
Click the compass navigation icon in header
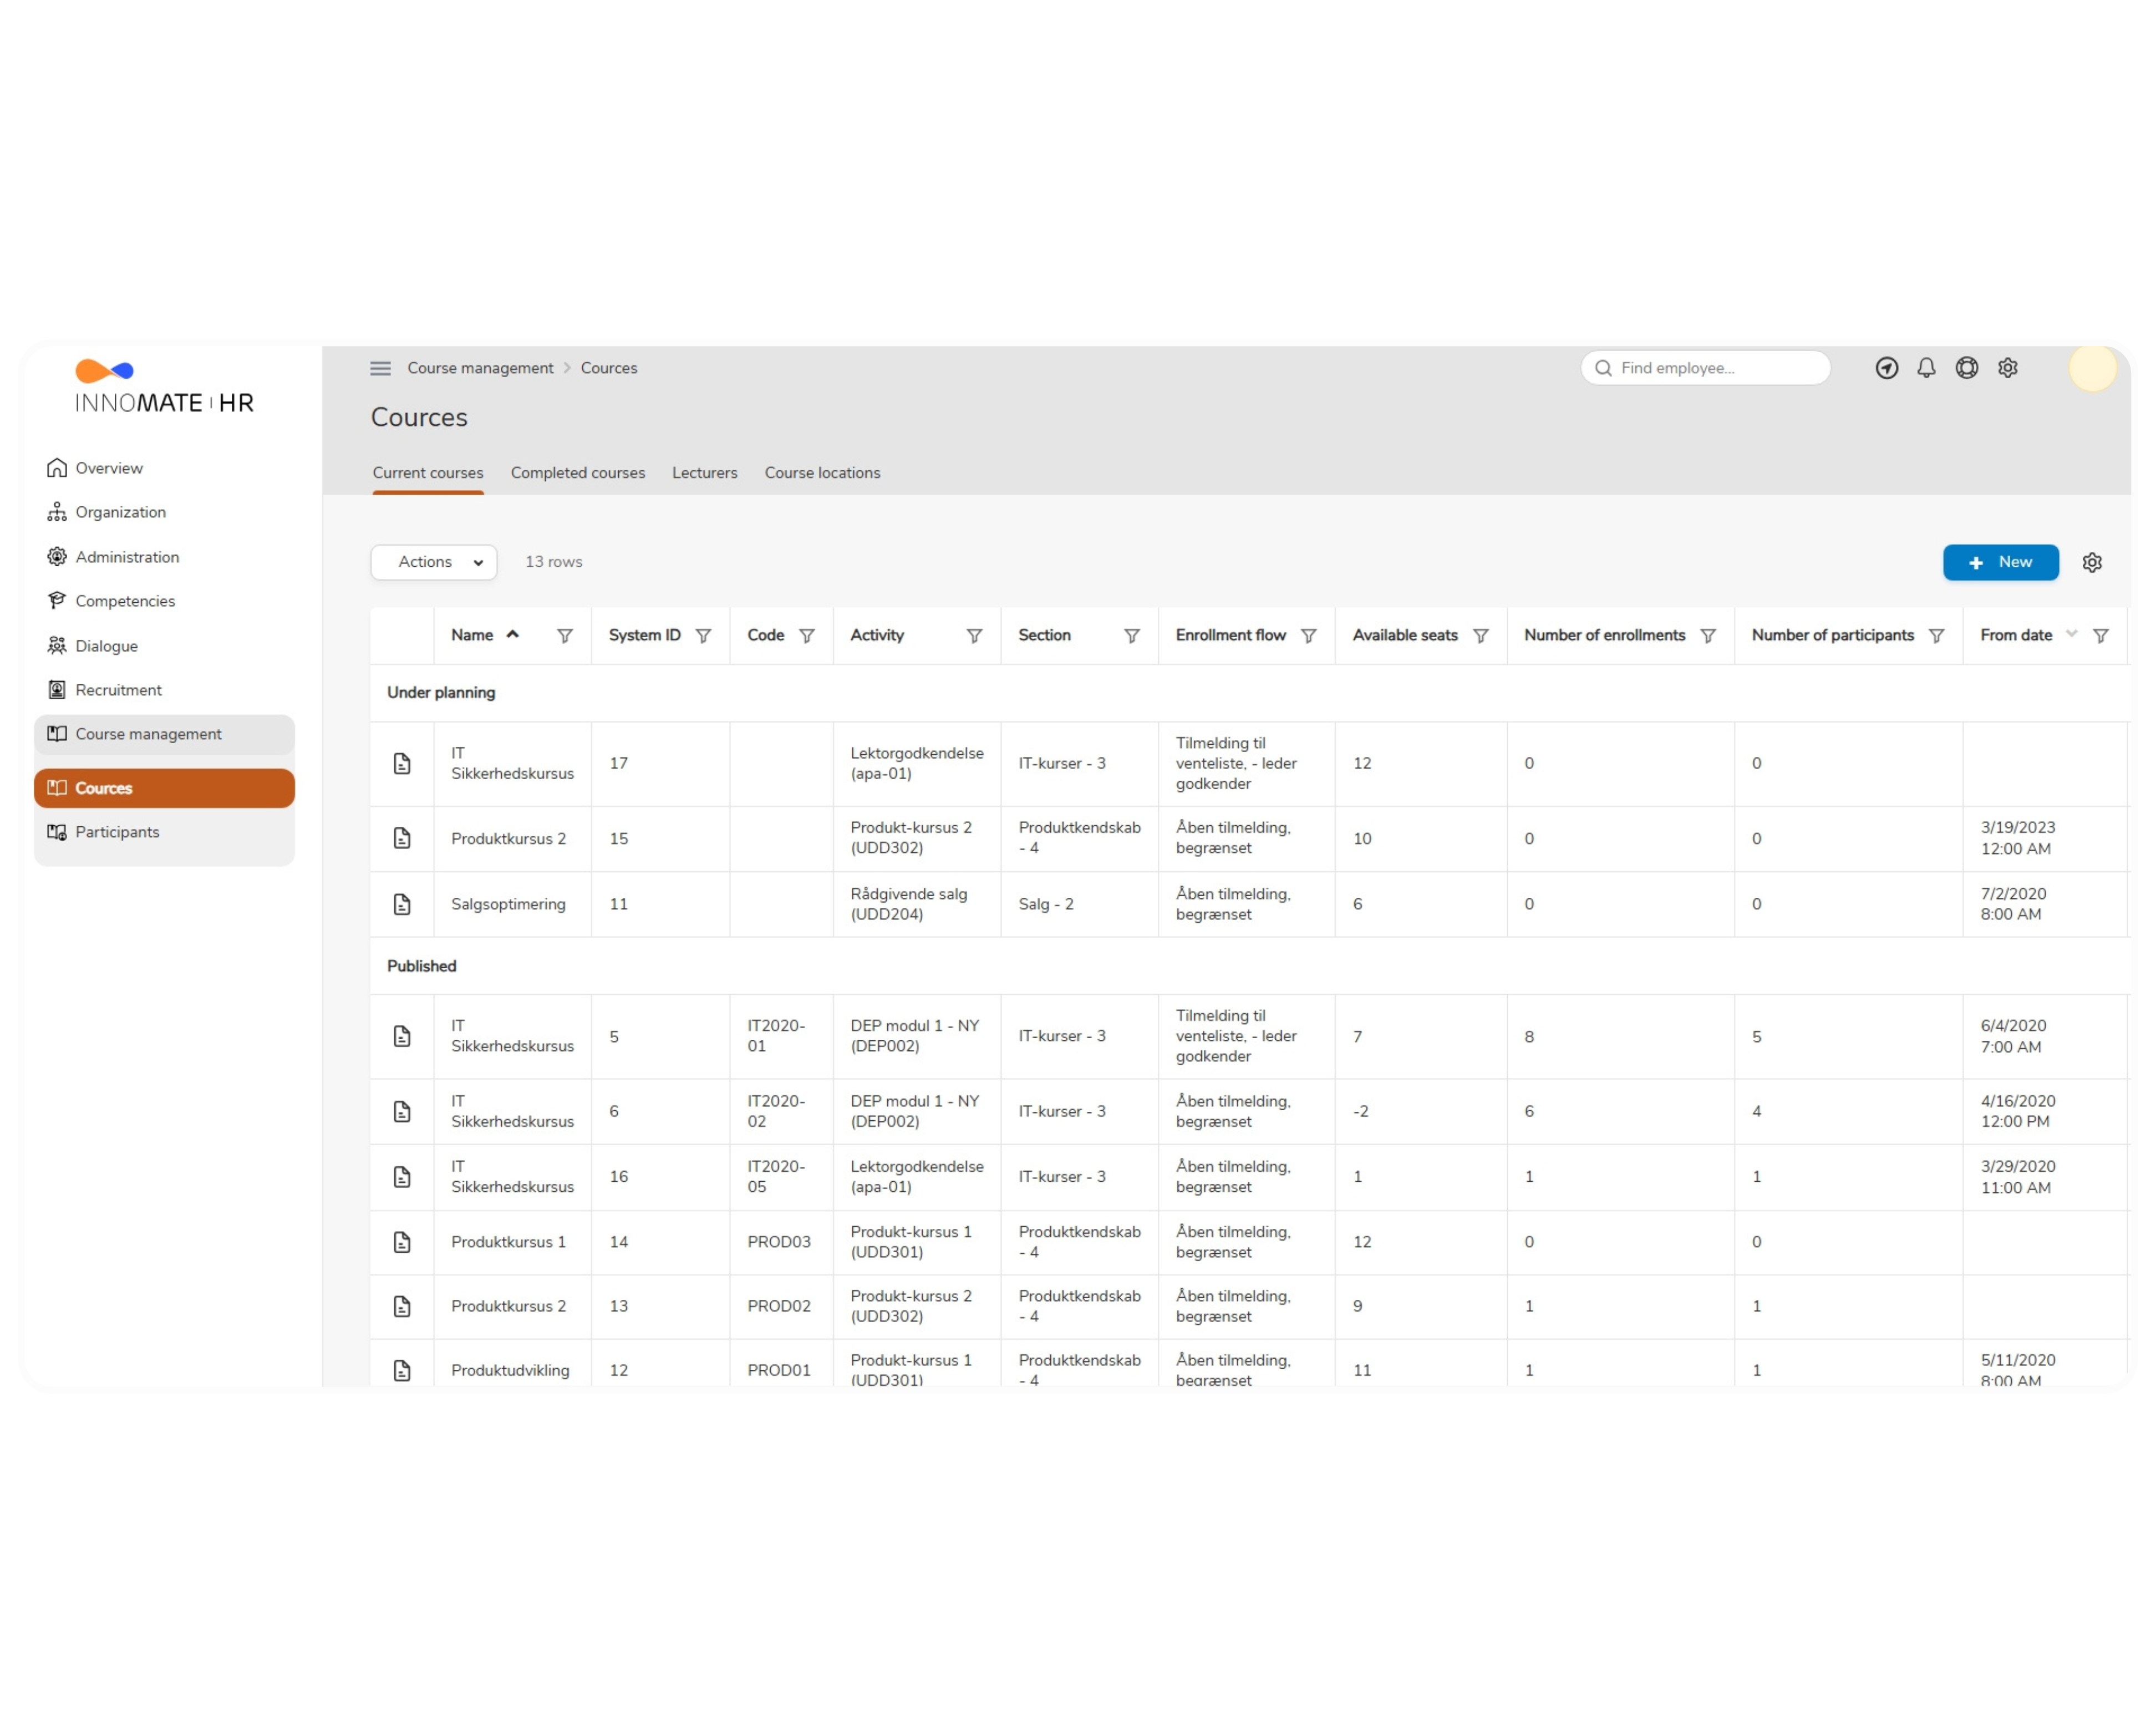click(1886, 368)
